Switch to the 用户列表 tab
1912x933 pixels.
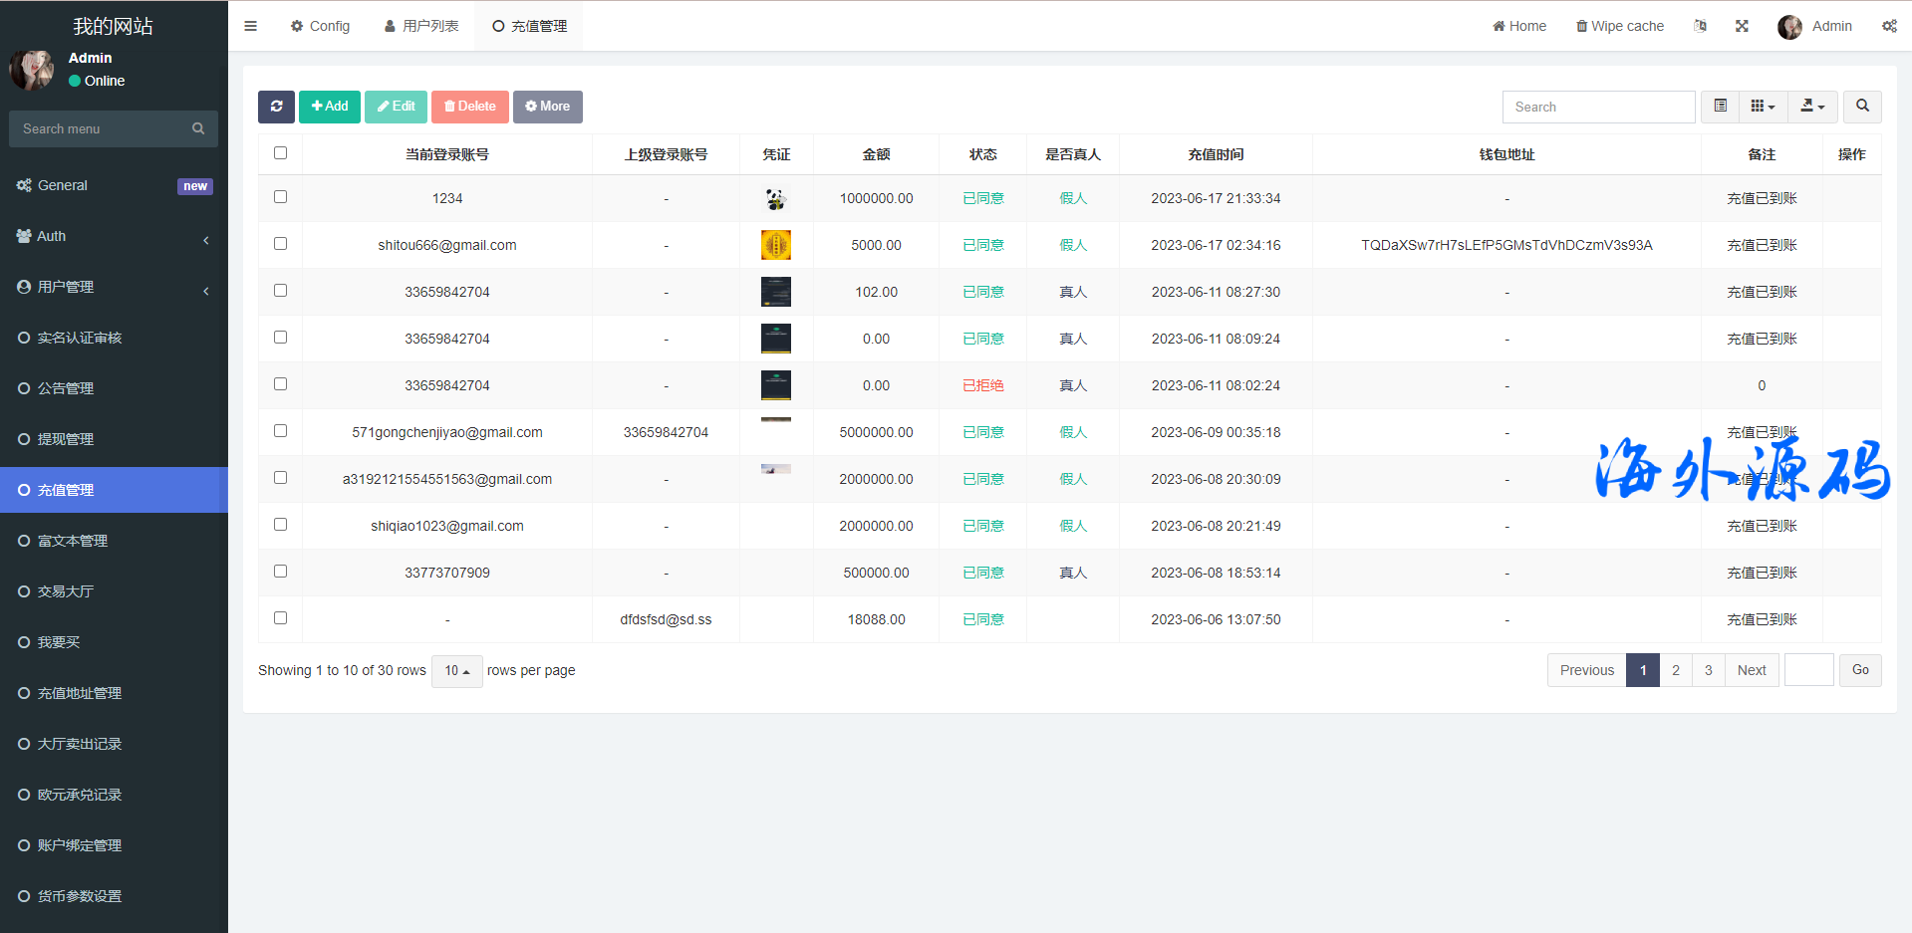[x=421, y=26]
